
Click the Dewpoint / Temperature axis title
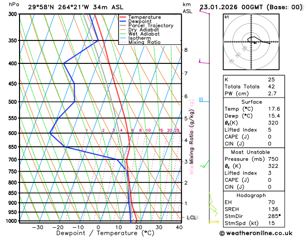(x=105, y=233)
